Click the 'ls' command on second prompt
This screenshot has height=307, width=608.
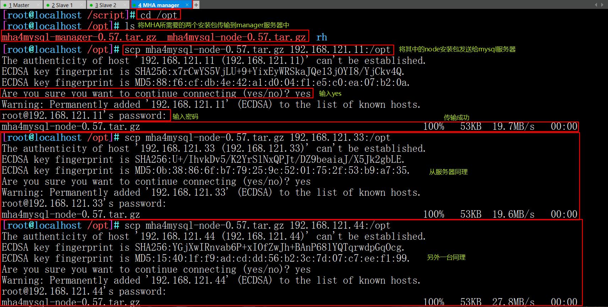click(130, 26)
